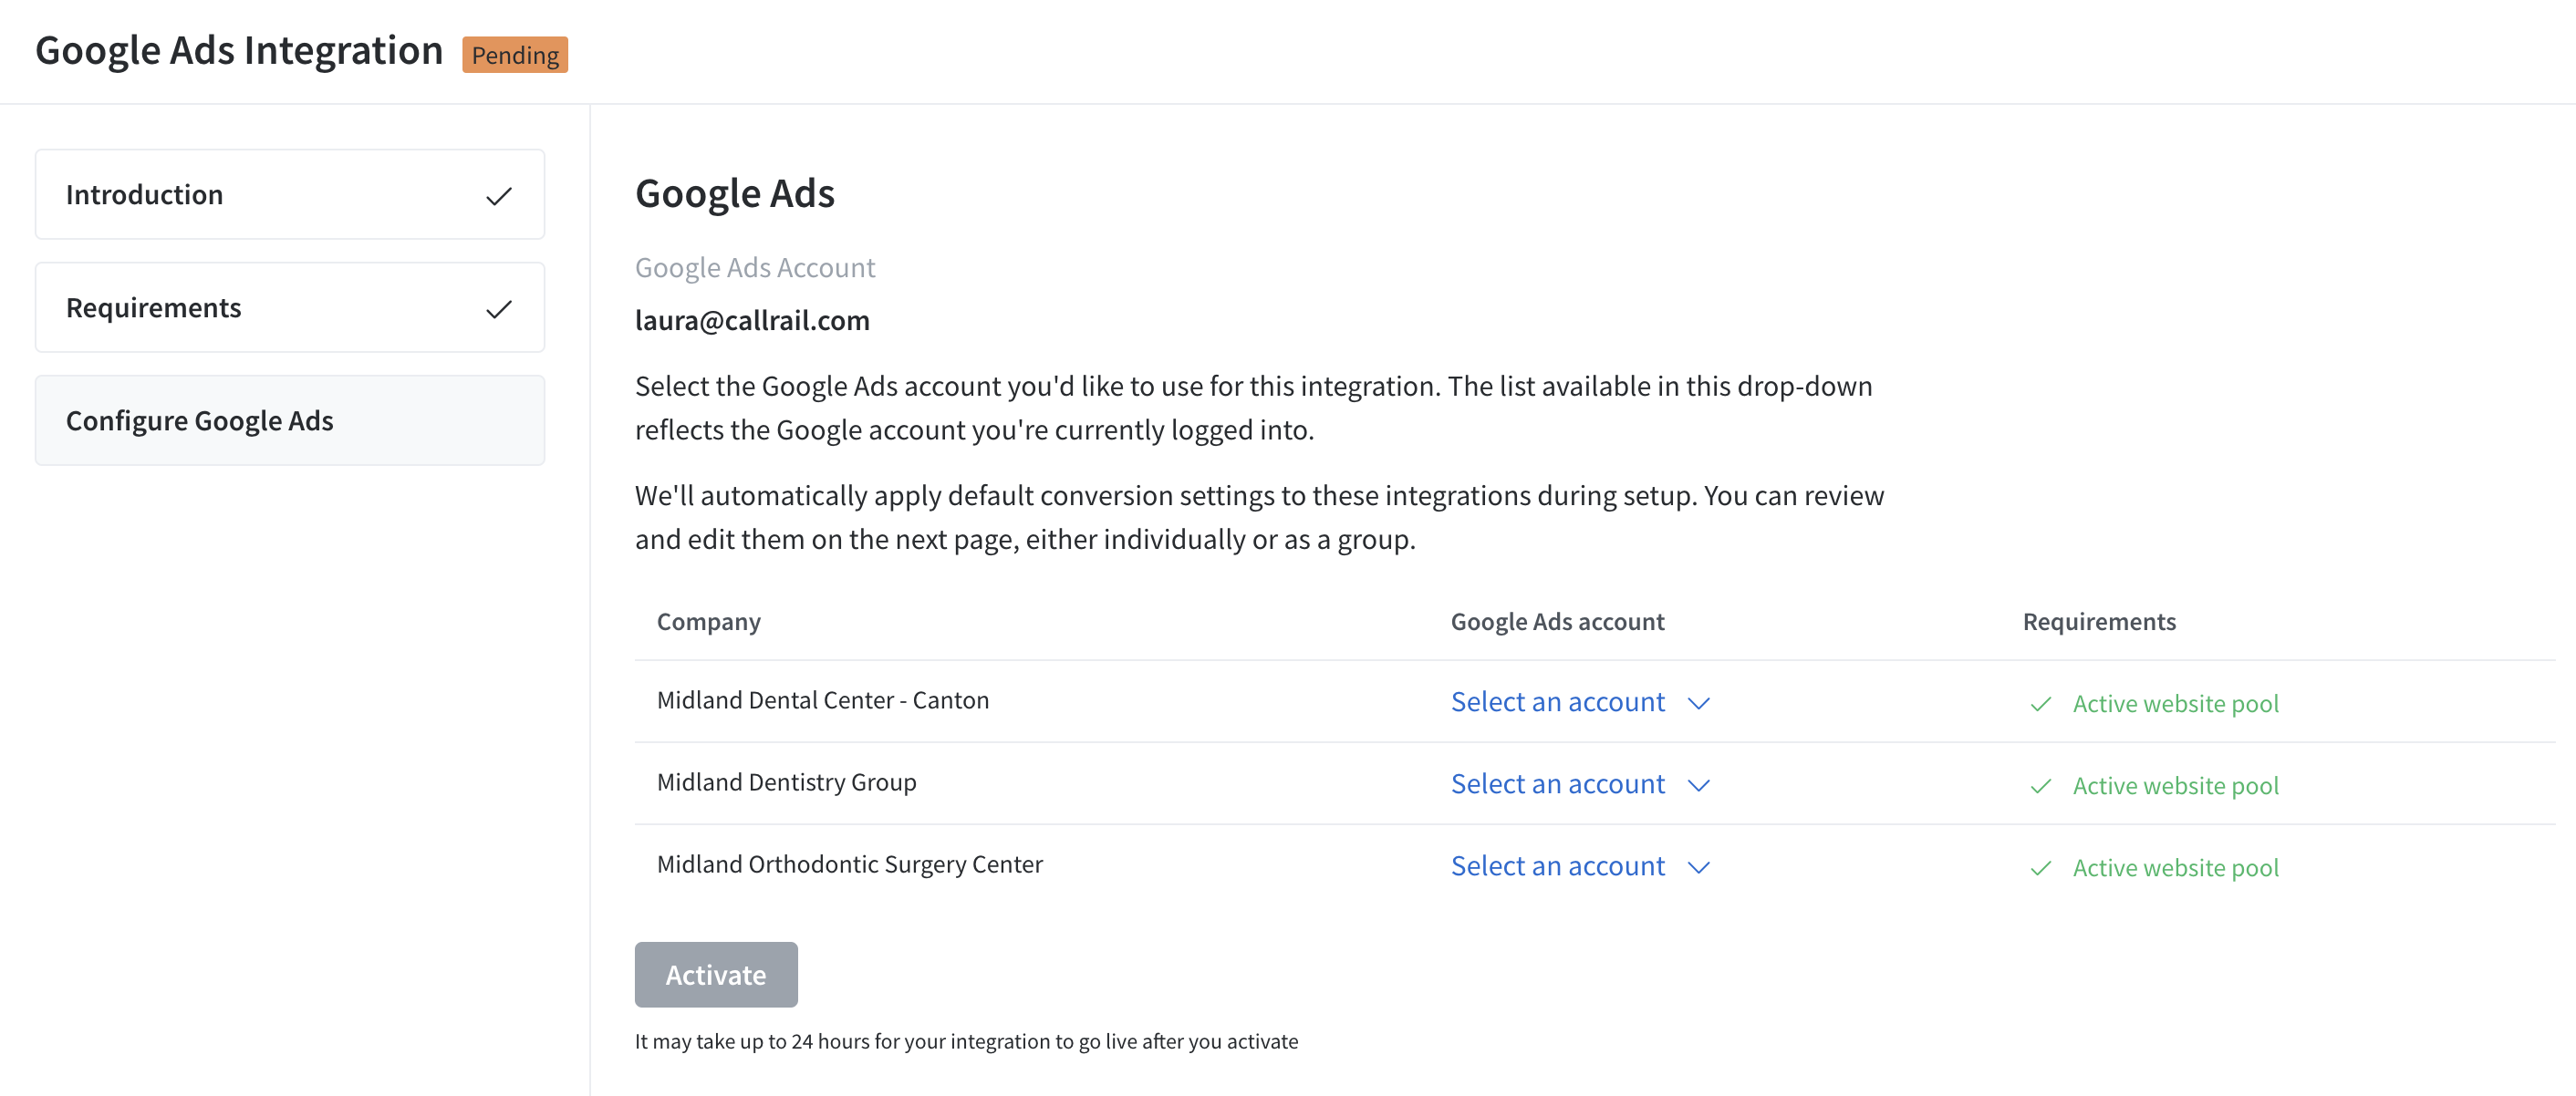Image resolution: width=2576 pixels, height=1096 pixels.
Task: Click the Company column header
Action: (x=708, y=621)
